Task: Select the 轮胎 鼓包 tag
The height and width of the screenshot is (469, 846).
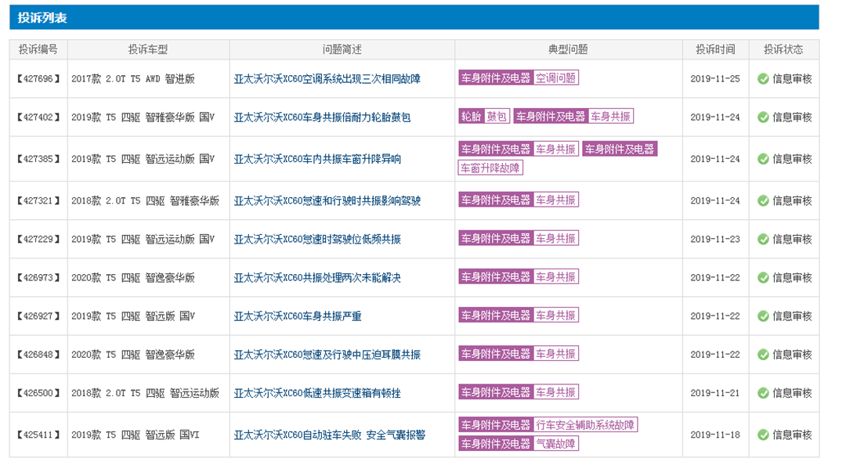Action: [483, 117]
